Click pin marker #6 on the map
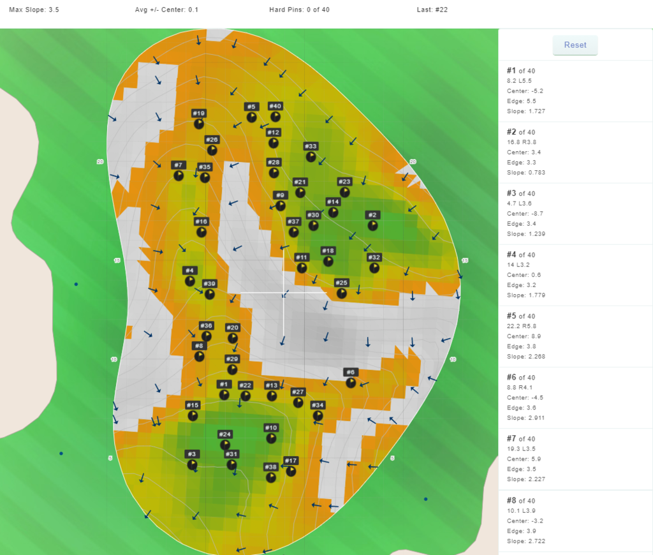 pyautogui.click(x=351, y=383)
